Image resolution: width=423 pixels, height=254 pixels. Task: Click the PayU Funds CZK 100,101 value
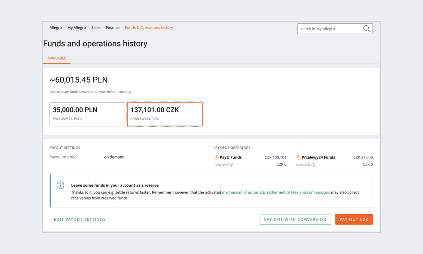pos(276,157)
